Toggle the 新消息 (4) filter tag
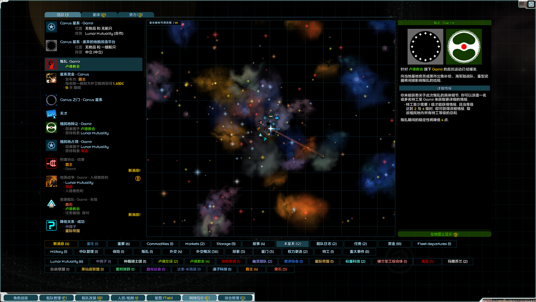 point(61,244)
